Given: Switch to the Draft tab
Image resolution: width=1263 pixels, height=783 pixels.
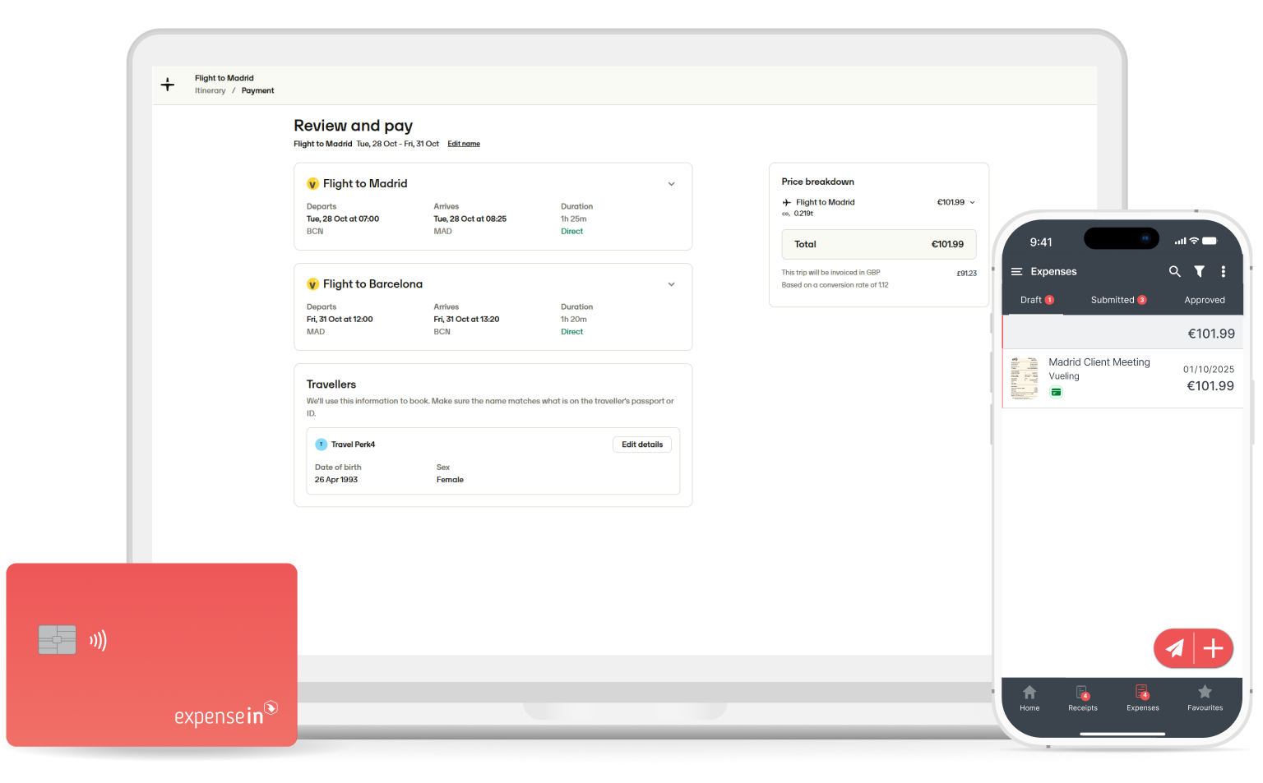Looking at the screenshot, I should [x=1037, y=300].
